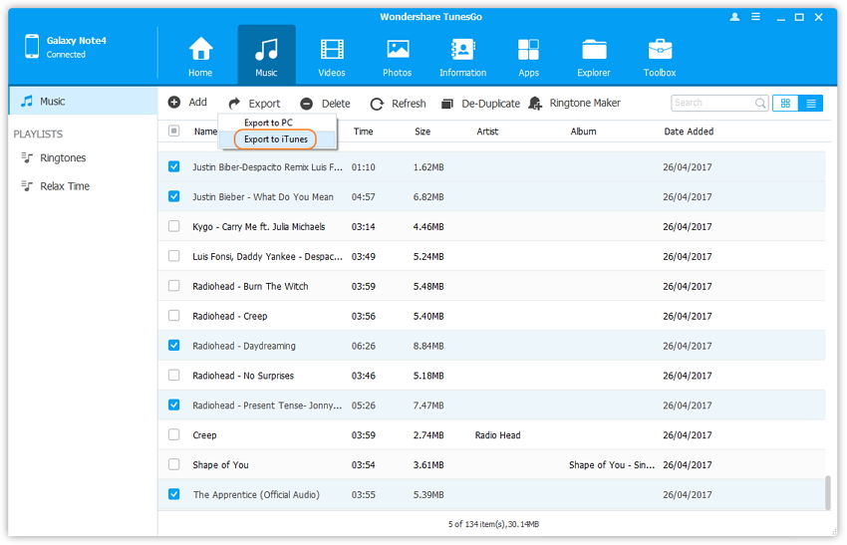Click the Search input field
Viewport: 847px width, 545px height.
tap(711, 103)
